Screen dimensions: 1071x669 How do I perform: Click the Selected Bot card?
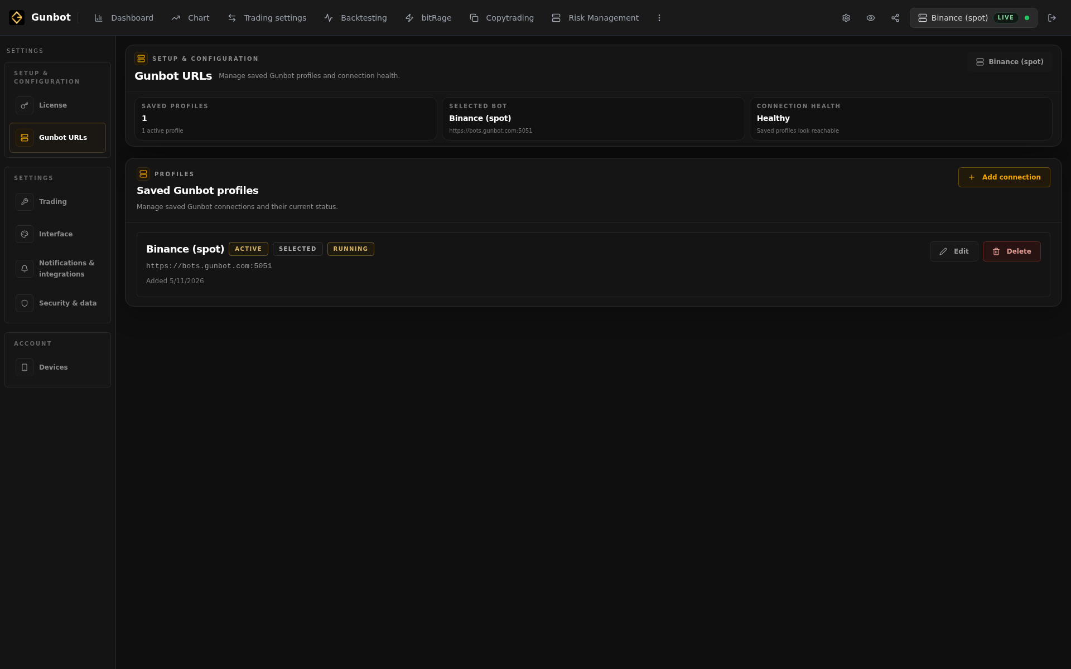click(593, 119)
